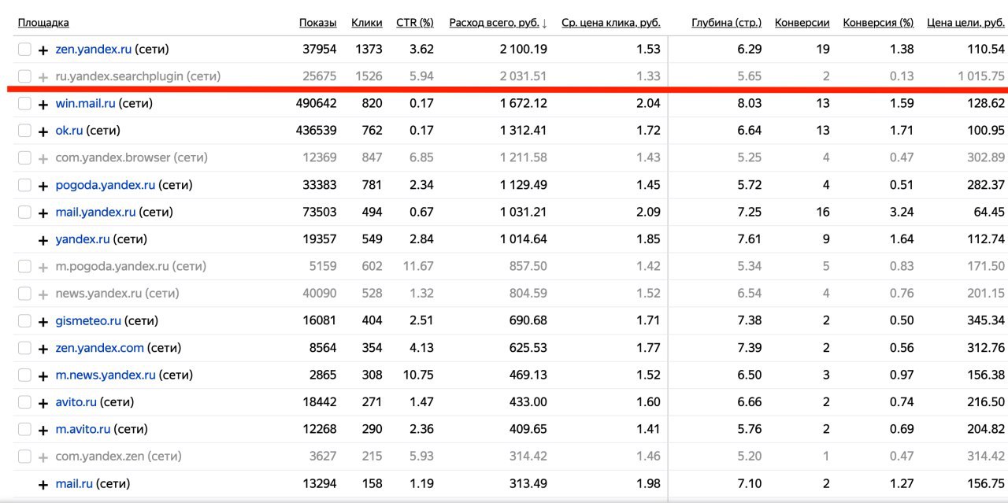This screenshot has height=503, width=1008.
Task: Tick the checkbox for ru.yandex.searchplugin row
Action: click(24, 76)
